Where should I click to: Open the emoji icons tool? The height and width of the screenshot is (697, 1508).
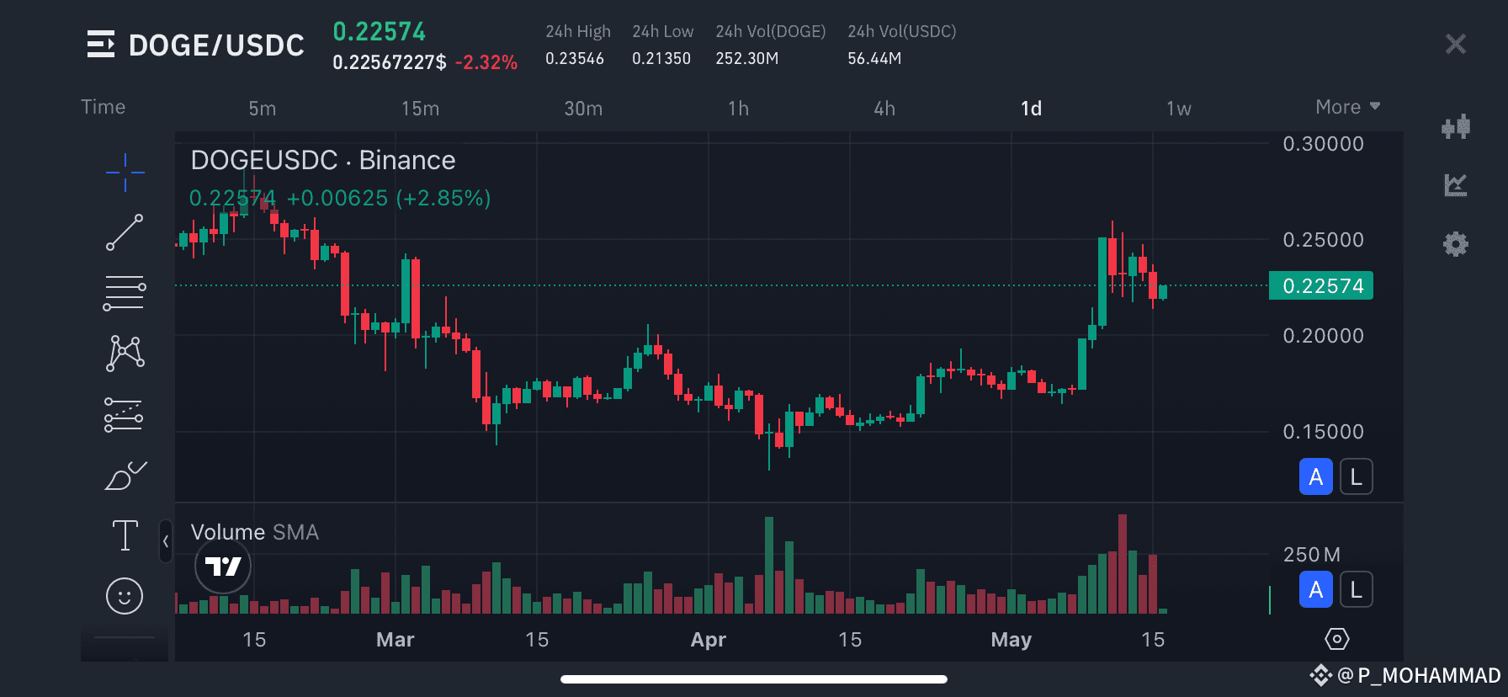(125, 596)
